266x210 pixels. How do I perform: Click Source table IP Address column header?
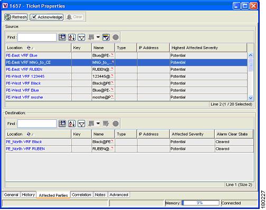[x=153, y=47]
